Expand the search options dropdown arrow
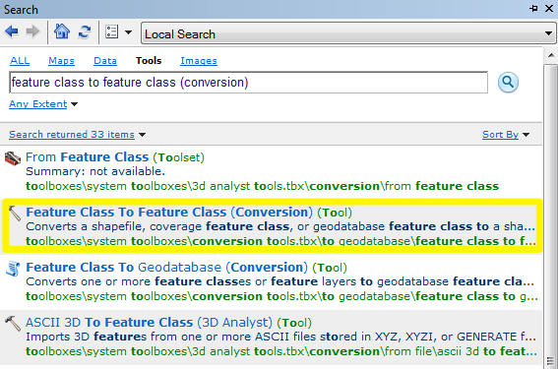 [129, 32]
